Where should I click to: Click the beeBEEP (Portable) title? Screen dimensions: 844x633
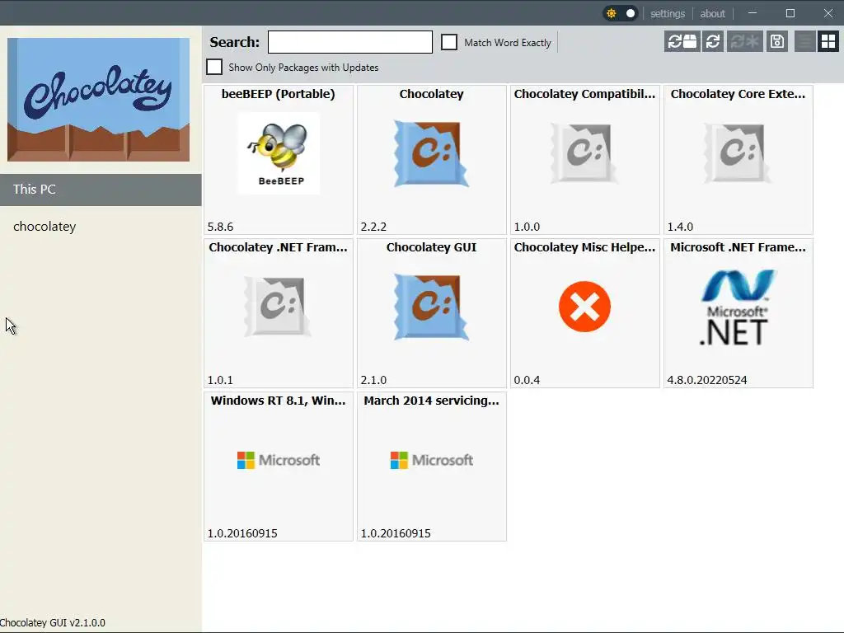tap(279, 94)
